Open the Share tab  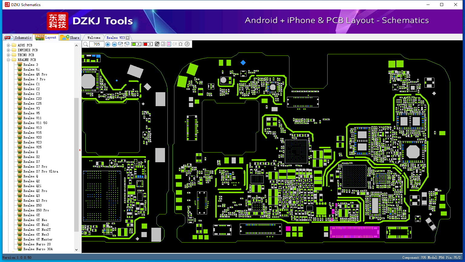(70, 38)
